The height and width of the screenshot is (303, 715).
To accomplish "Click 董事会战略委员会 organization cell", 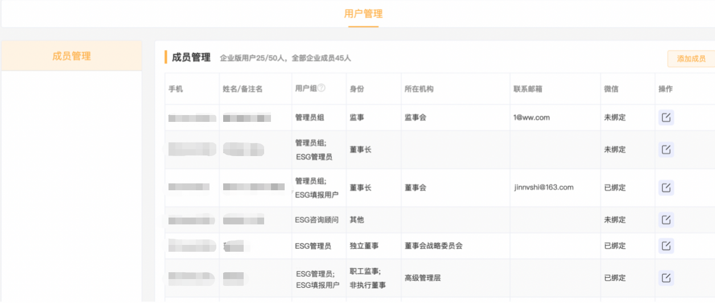I will (x=433, y=246).
